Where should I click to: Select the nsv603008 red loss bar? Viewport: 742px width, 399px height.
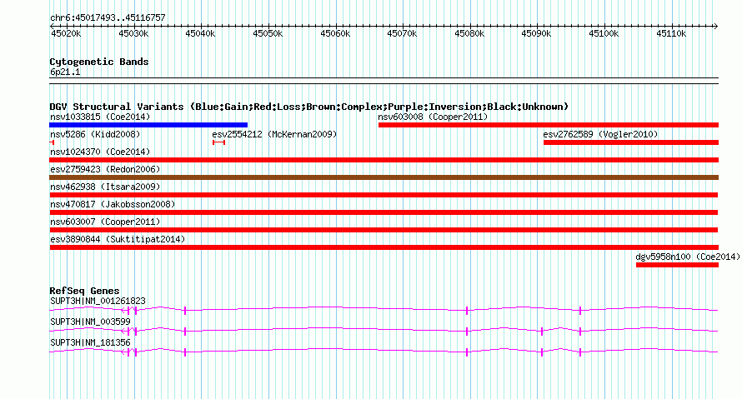(x=549, y=125)
